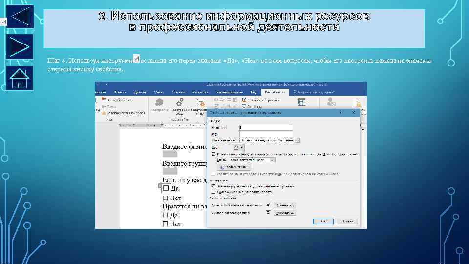The width and height of the screenshot is (469, 264).
Task: Open the Макет ribbon tab
Action: tap(158, 92)
